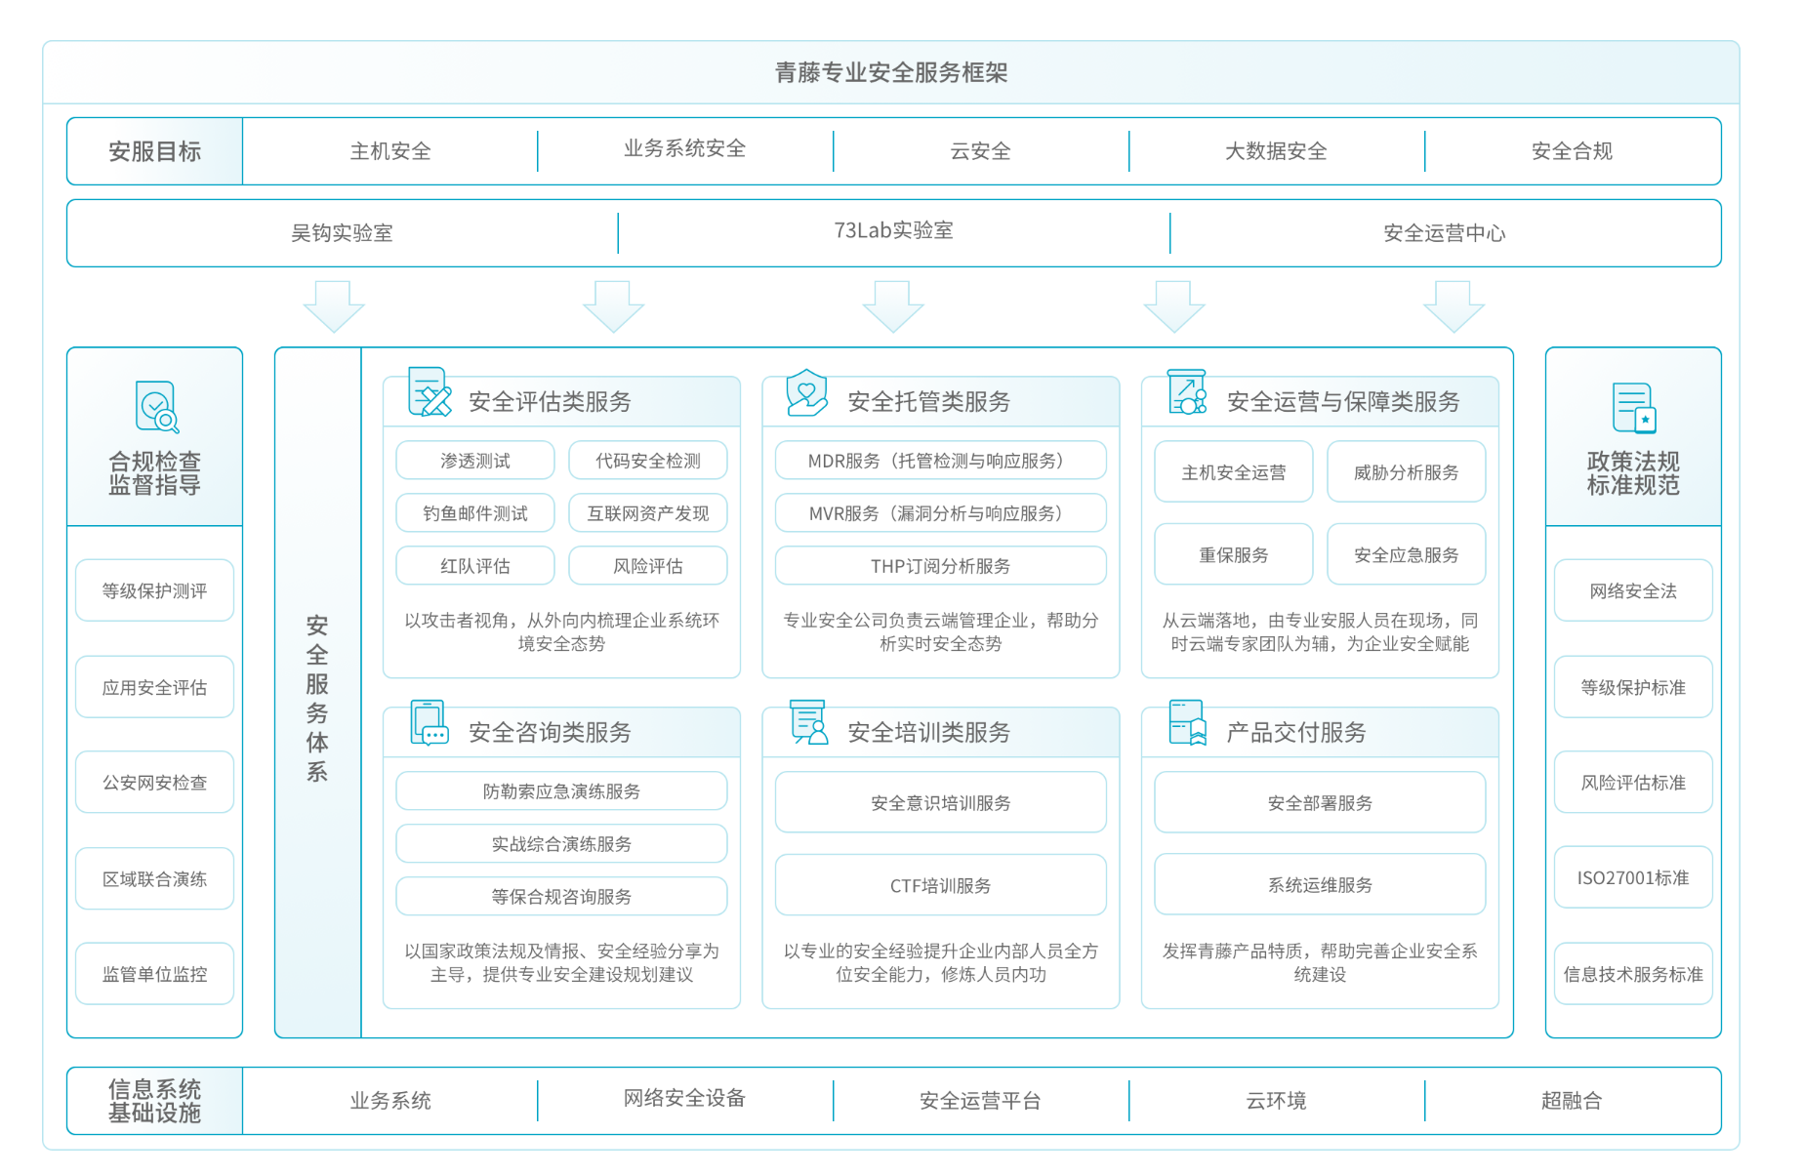Select 安全意识培训服务
Image resolution: width=1802 pixels, height=1175 pixels.
pos(941,803)
